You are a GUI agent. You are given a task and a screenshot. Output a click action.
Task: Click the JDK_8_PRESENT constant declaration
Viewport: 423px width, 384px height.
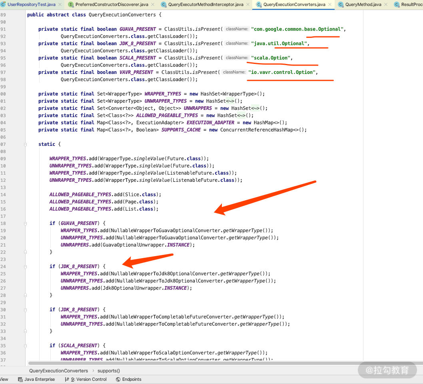click(138, 44)
